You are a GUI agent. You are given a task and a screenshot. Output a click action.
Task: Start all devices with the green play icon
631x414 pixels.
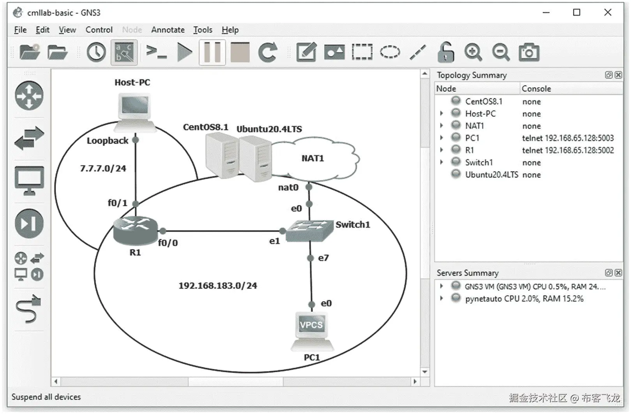pyautogui.click(x=184, y=52)
